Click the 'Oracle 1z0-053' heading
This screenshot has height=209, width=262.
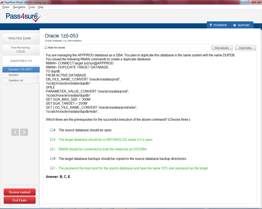(x=61, y=36)
